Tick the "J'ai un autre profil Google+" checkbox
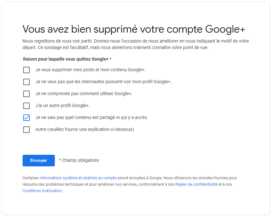 click(x=26, y=106)
